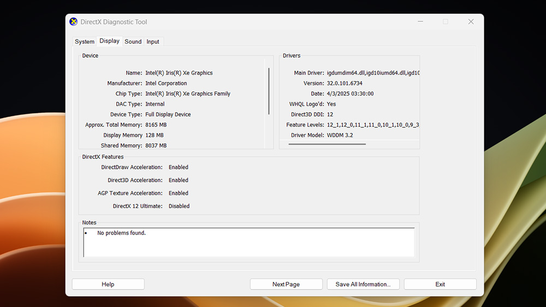Click the Feature Levels value '12_1,12_0...'
The width and height of the screenshot is (546, 307).
click(x=373, y=125)
